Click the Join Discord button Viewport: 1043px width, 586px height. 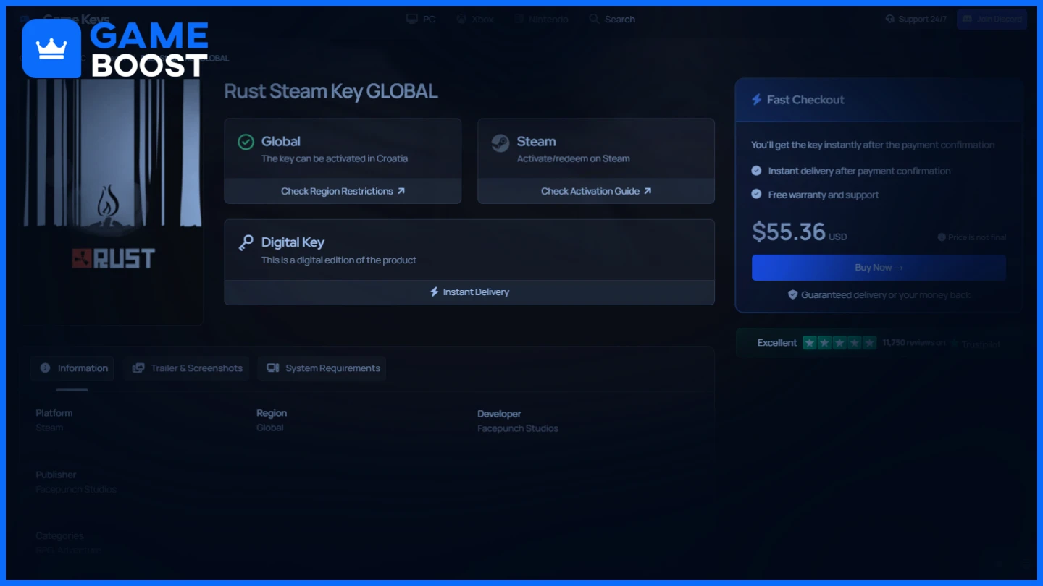[992, 19]
